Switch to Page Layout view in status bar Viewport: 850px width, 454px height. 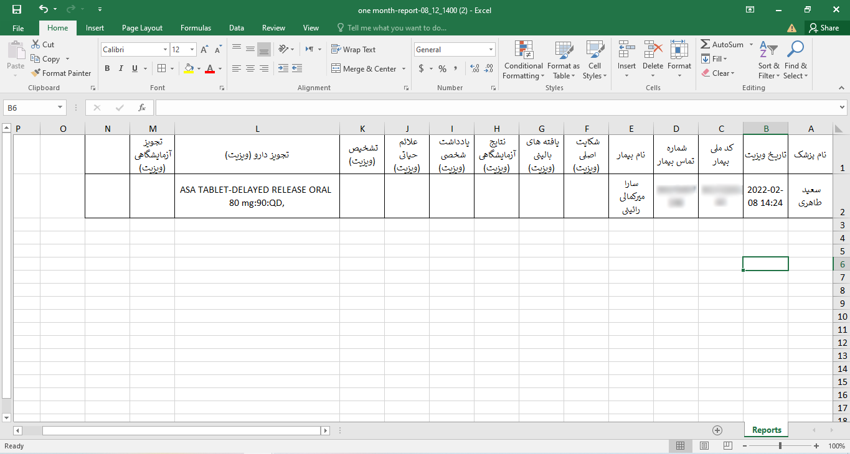pyautogui.click(x=704, y=446)
